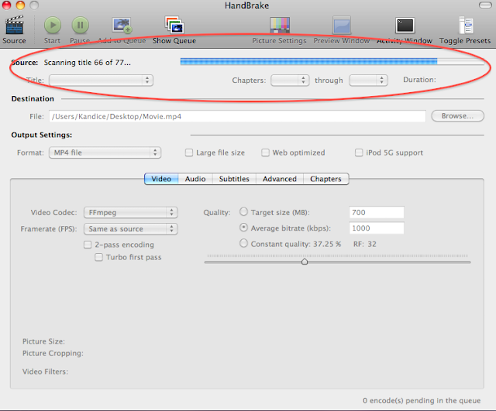Image resolution: width=496 pixels, height=411 pixels.
Task: Click Add to Queue icon
Action: point(122,26)
